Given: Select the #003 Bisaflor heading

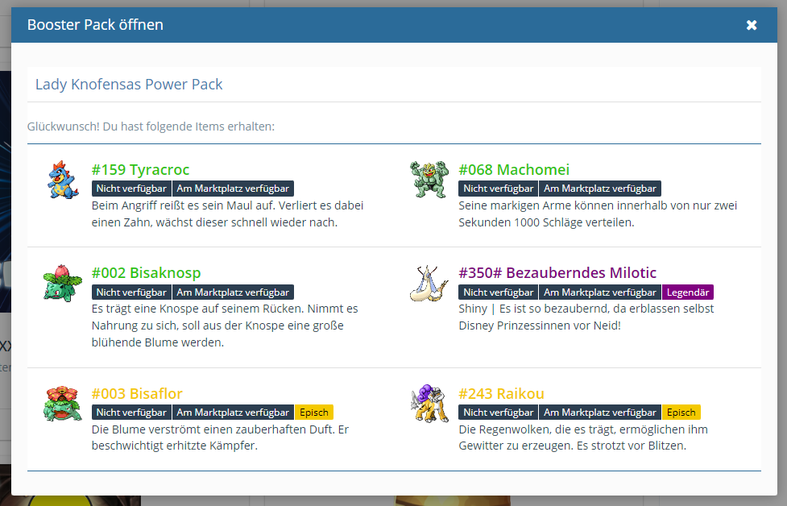Looking at the screenshot, I should tap(137, 394).
